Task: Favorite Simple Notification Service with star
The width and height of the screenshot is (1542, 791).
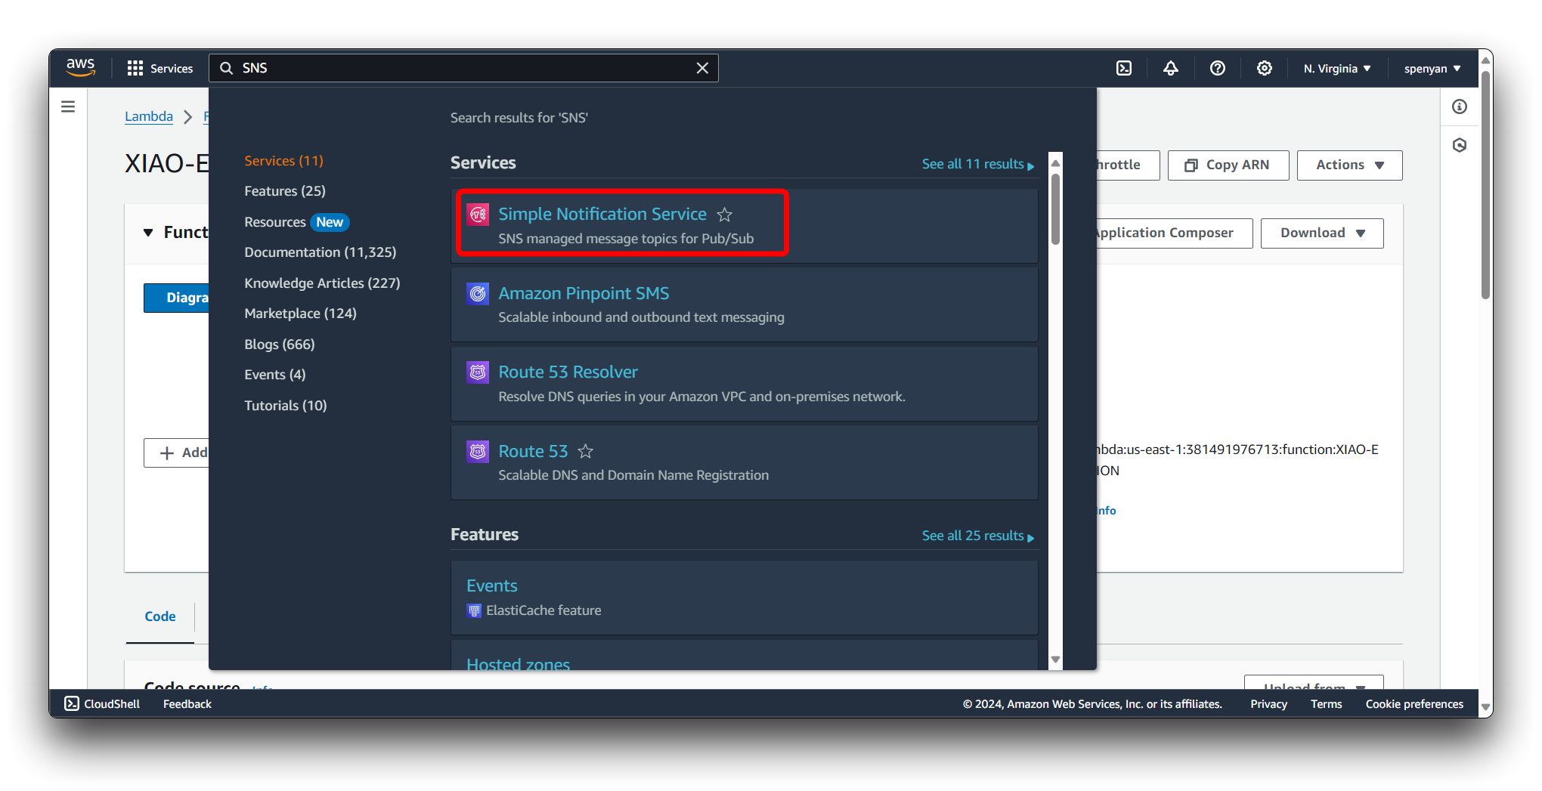Action: click(724, 215)
